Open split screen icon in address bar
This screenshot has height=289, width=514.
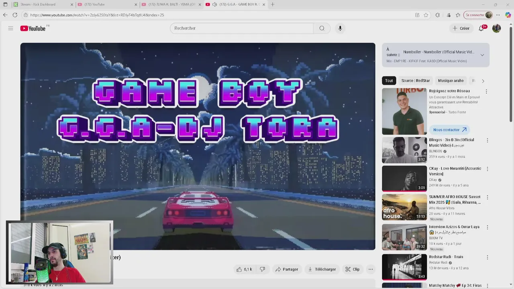[x=417, y=15]
